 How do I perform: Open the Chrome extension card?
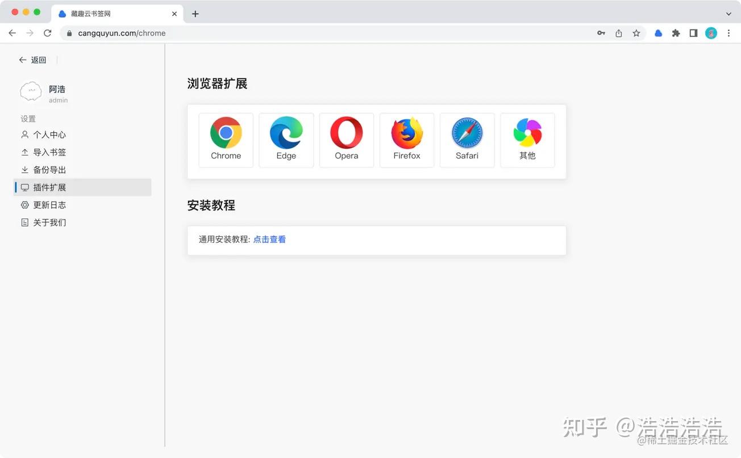(x=226, y=140)
